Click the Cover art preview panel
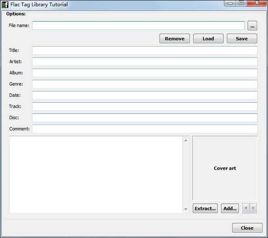Image resolution: width=268 pixels, height=238 pixels. click(x=225, y=168)
